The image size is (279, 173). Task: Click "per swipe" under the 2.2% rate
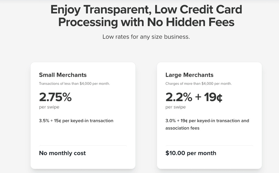click(x=175, y=107)
